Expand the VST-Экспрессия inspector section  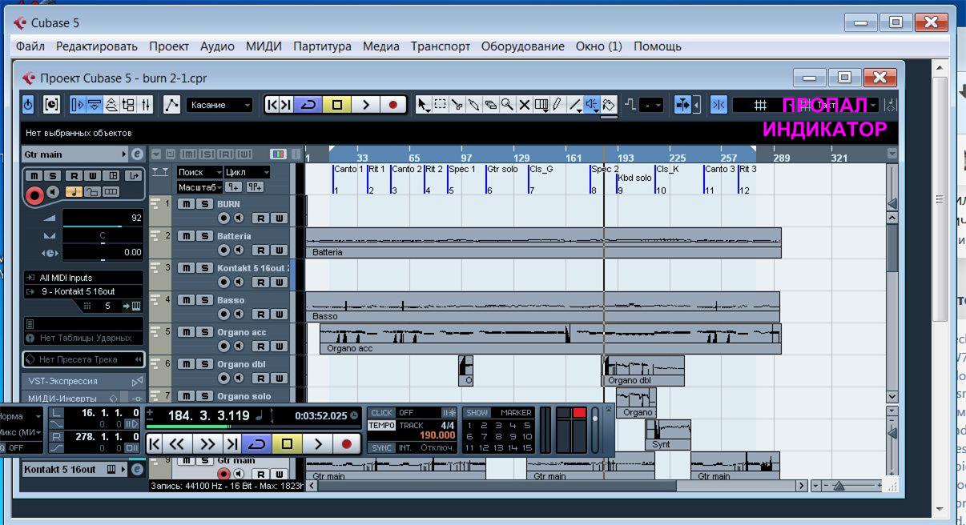84,381
